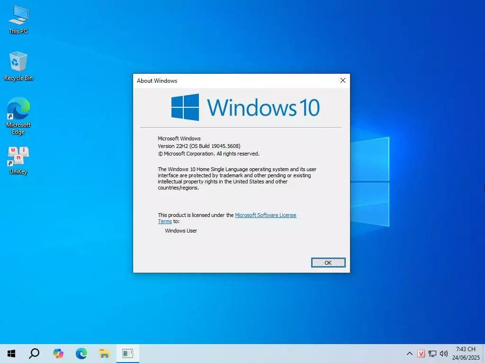
Task: Click the About Windows (winver) taskbar button
Action: pyautogui.click(x=127, y=354)
